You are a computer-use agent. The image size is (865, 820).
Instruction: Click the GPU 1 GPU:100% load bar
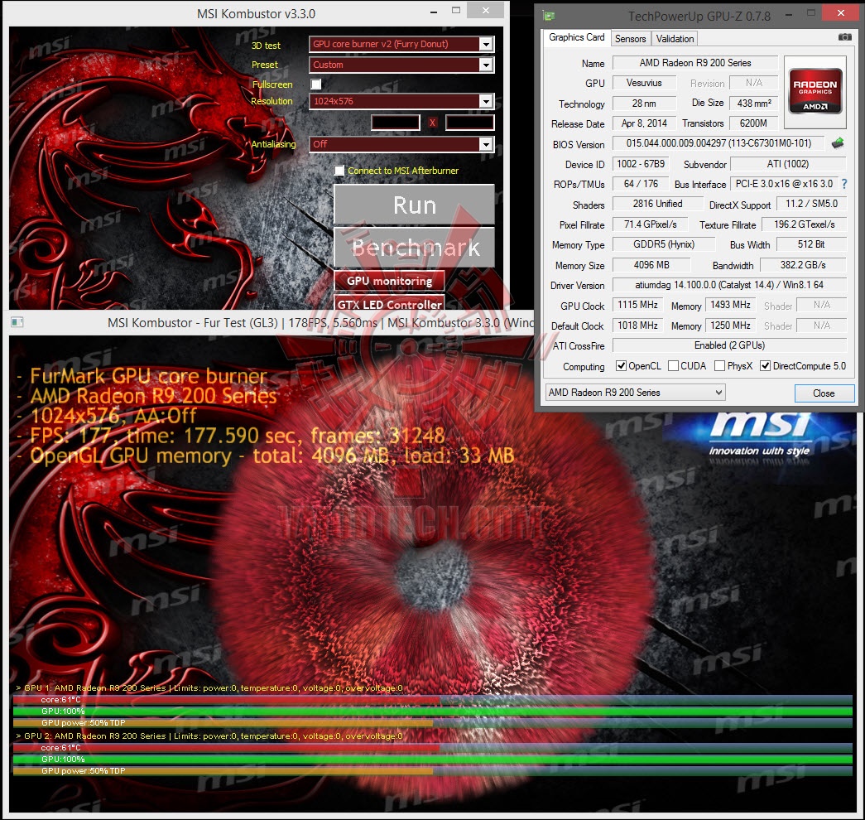coord(432,711)
